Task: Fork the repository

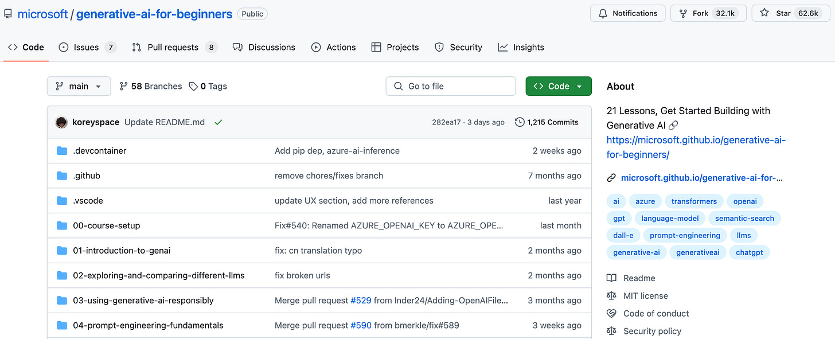Action: [x=708, y=13]
